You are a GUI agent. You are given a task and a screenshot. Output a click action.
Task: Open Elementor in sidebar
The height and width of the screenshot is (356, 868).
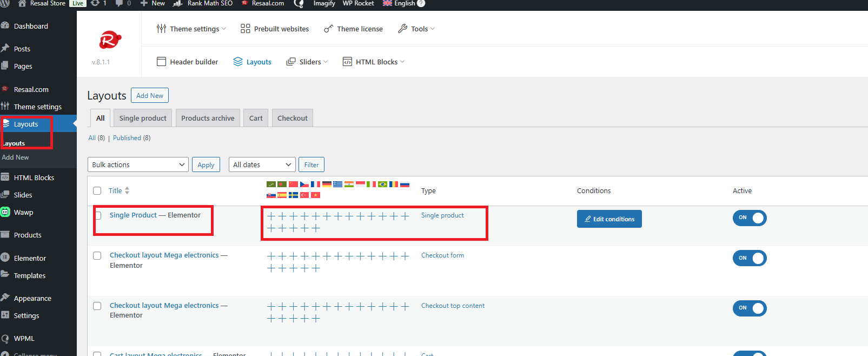click(30, 258)
